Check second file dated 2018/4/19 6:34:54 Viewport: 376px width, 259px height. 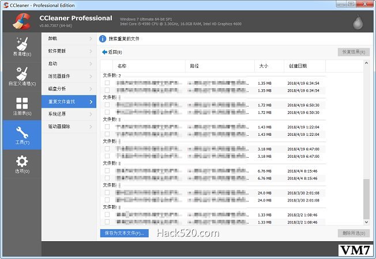pos(107,90)
